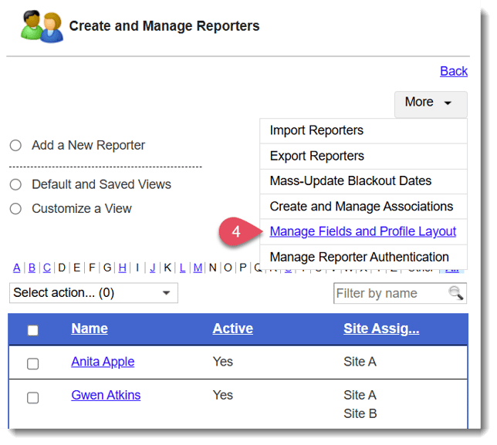The width and height of the screenshot is (497, 445).
Task: Click Create and Manage Associations
Action: tap(361, 207)
